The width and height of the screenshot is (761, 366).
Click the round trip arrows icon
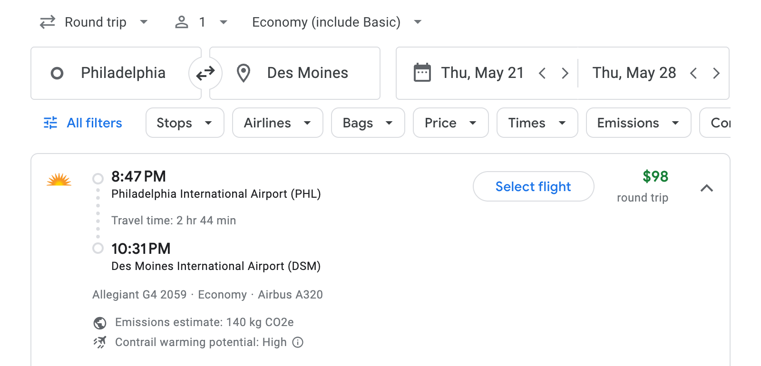click(x=47, y=22)
